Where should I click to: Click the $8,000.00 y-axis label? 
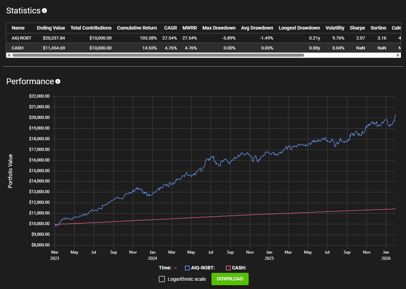[40, 245]
